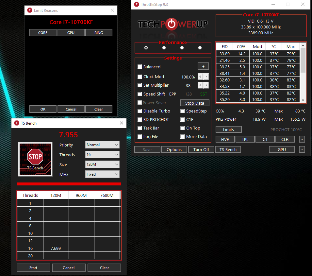Screen dimensions: 312x276
Task: Click the Options button
Action: 174,149
